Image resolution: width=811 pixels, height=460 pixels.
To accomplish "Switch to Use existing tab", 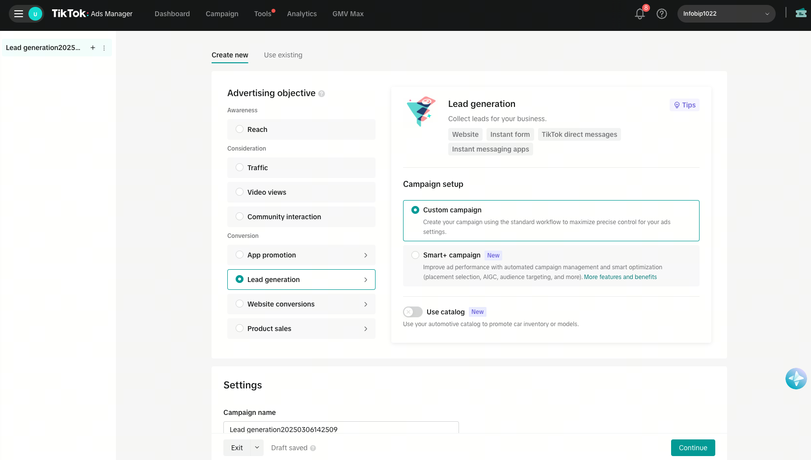I will click(283, 55).
